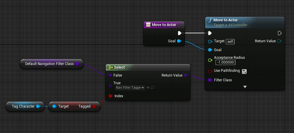Click the red Index pin on Select

tap(110, 96)
